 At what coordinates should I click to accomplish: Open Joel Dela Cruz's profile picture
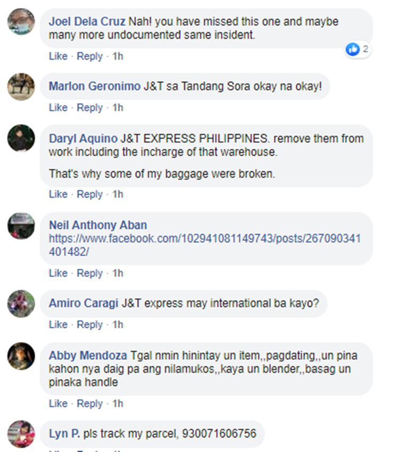21,22
